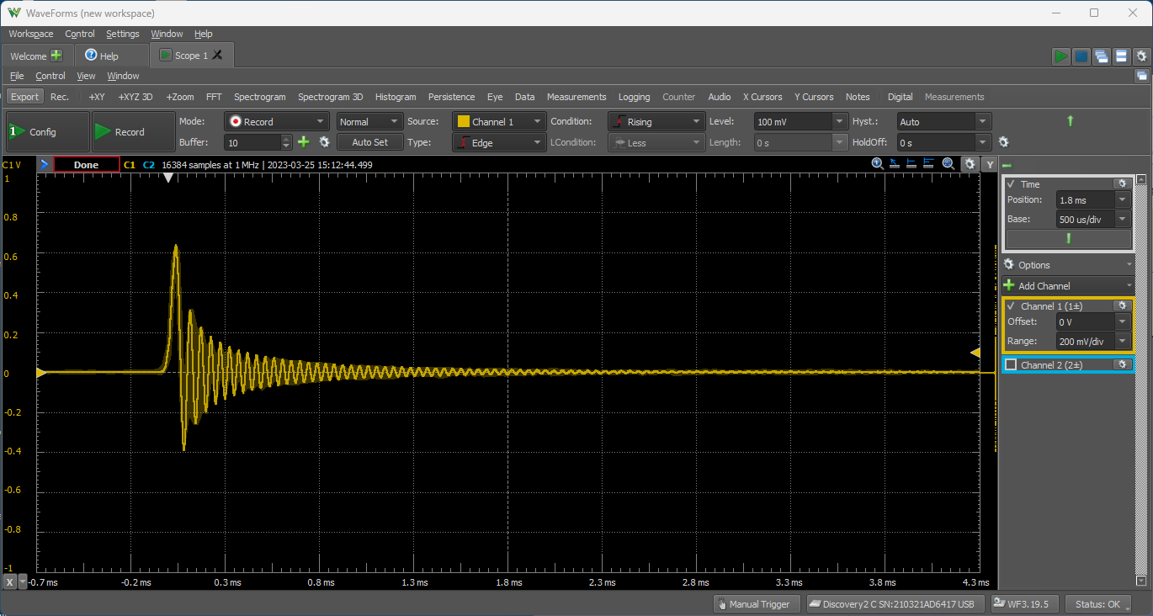Click the yellow trigger level arrow at right edge
Screen dimensions: 1153x616
pos(975,353)
